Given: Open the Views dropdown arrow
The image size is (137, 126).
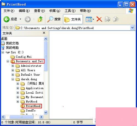Looking at the screenshot, I should pyautogui.click(x=93, y=19).
